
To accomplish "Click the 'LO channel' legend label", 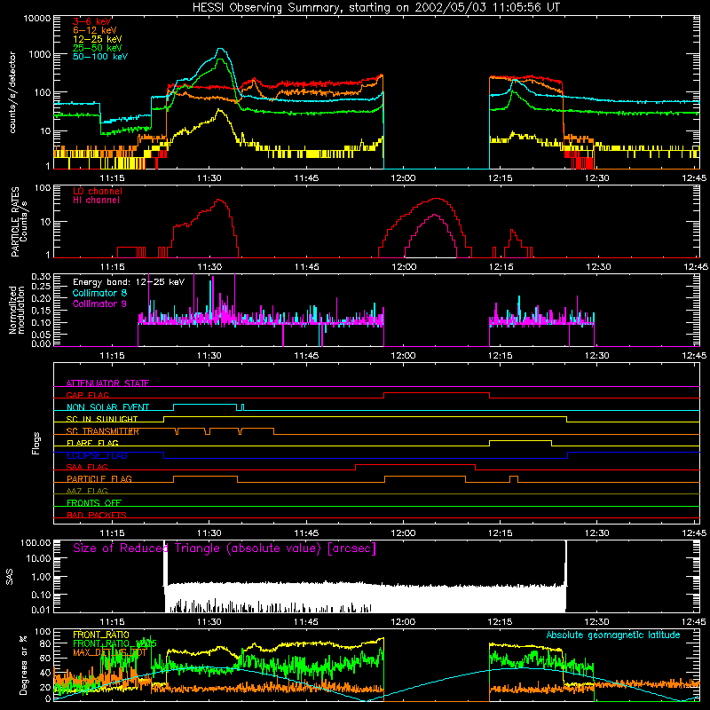I will click(x=98, y=191).
